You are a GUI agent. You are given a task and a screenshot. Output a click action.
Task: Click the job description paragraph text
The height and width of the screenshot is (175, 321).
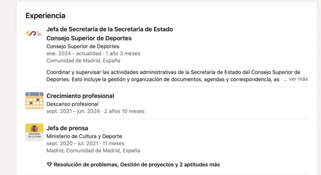pyautogui.click(x=173, y=76)
